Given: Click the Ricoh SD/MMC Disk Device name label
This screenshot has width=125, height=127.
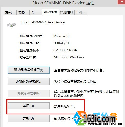Looking at the screenshot, I should click(43, 22).
